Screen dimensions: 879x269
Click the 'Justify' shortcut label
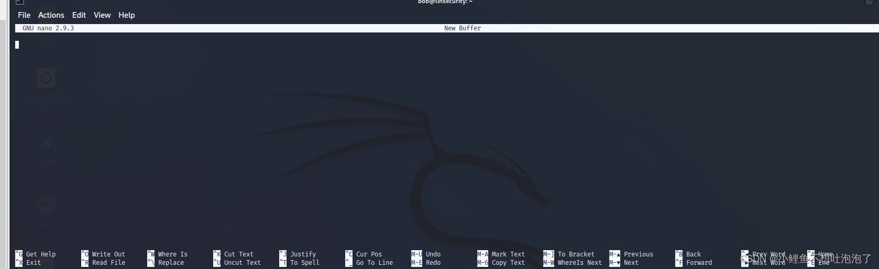click(x=303, y=254)
